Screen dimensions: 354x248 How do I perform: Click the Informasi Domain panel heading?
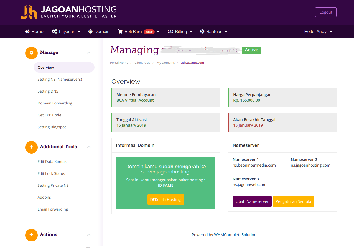(135, 145)
